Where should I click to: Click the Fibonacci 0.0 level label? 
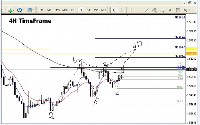(181, 63)
